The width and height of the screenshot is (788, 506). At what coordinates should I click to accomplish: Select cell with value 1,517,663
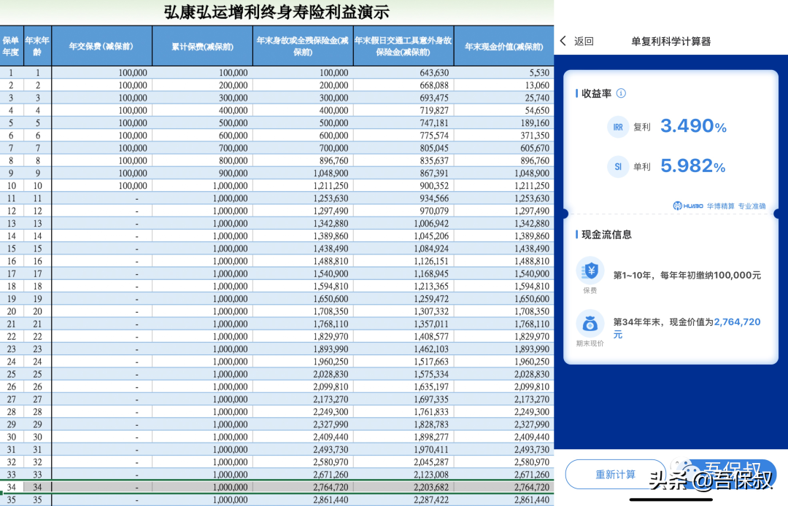(x=403, y=362)
